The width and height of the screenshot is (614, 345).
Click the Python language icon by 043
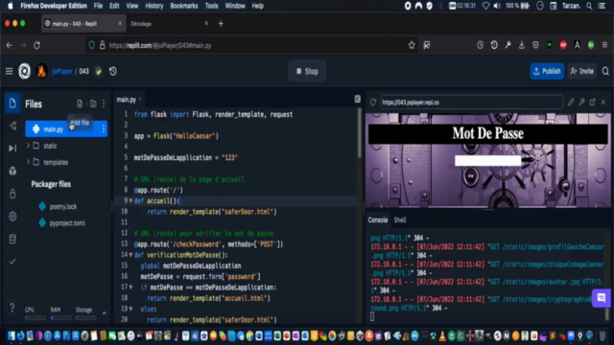99,71
